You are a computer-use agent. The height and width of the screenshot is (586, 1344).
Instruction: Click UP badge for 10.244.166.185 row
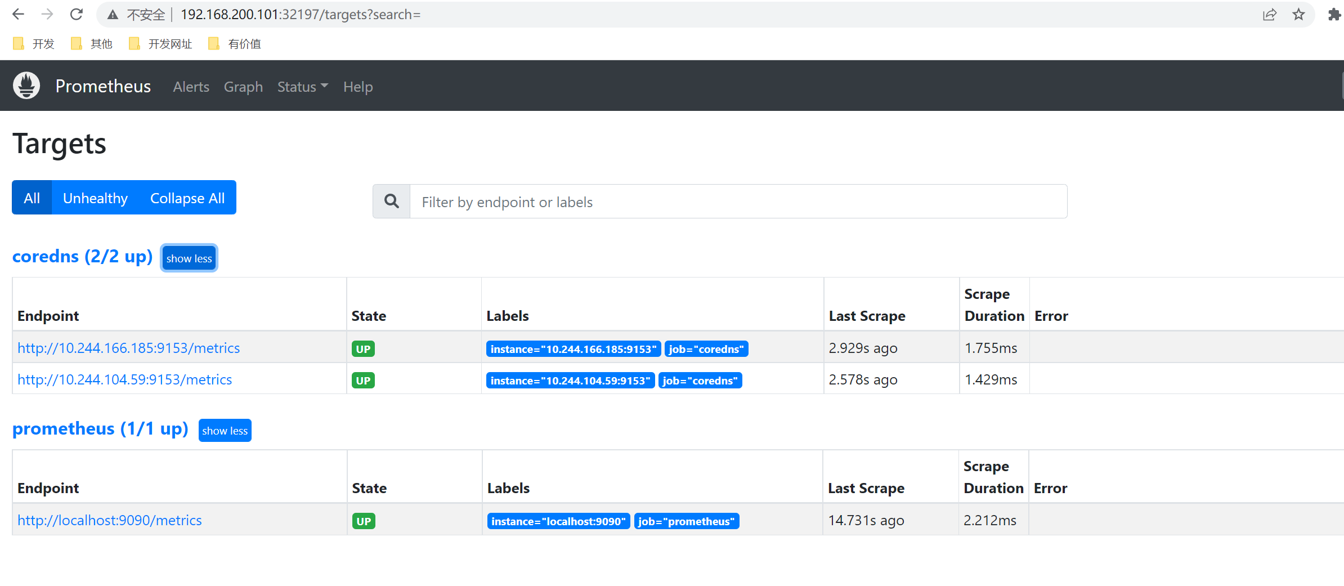click(363, 348)
